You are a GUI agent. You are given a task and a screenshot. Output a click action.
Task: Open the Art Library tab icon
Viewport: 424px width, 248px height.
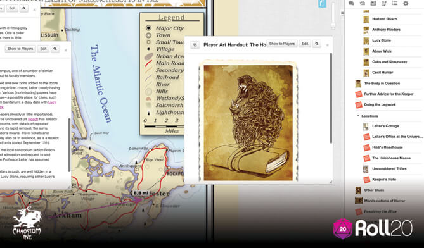click(x=363, y=3)
